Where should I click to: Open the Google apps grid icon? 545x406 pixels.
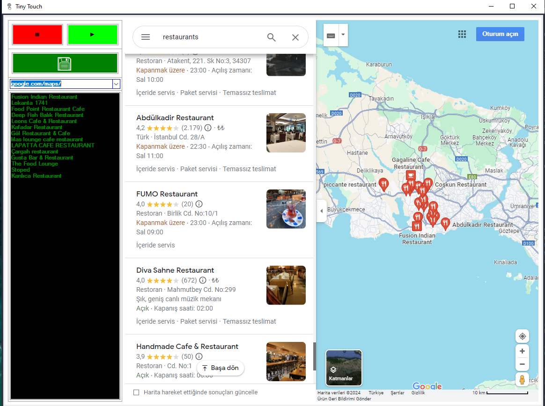pyautogui.click(x=462, y=34)
